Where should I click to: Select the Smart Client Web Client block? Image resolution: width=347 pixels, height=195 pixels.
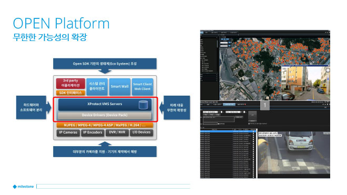(142, 87)
